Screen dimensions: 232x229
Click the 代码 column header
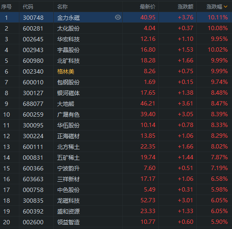28,6
